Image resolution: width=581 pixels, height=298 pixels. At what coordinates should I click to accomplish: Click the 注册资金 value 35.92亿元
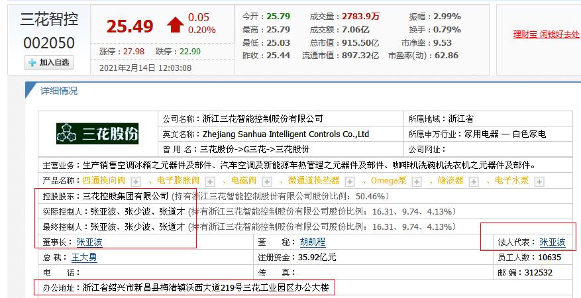(317, 258)
